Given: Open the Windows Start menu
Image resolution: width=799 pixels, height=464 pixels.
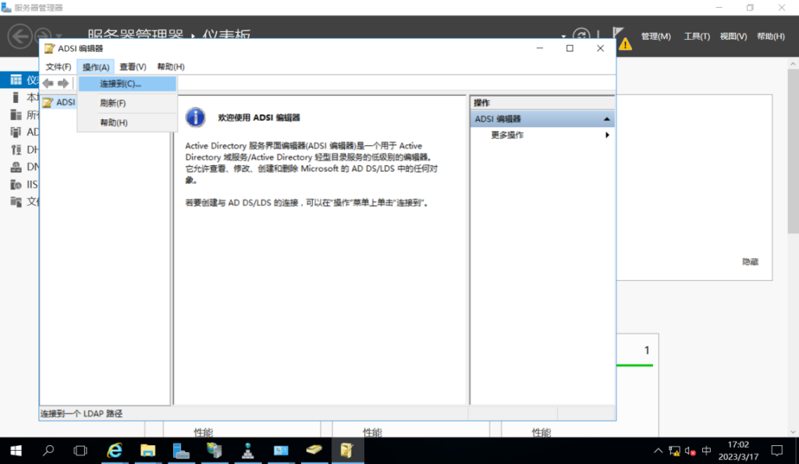Looking at the screenshot, I should point(16,451).
